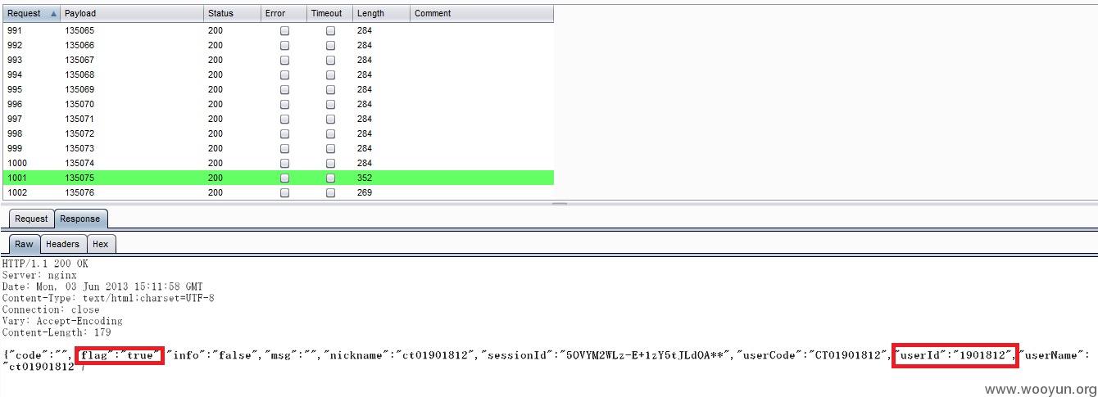Toggle Timeout checkbox for request 1000
Image resolution: width=1098 pixels, height=397 pixels.
330,163
